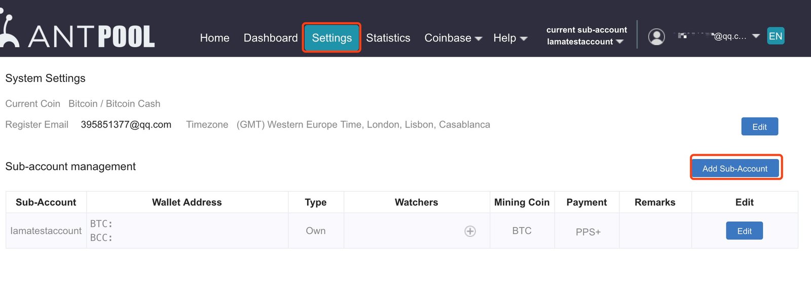Expand the Coinbase dropdown menu
This screenshot has height=284, width=811.
[453, 38]
